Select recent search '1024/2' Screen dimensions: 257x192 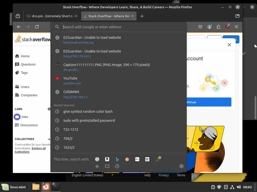coord(118,147)
